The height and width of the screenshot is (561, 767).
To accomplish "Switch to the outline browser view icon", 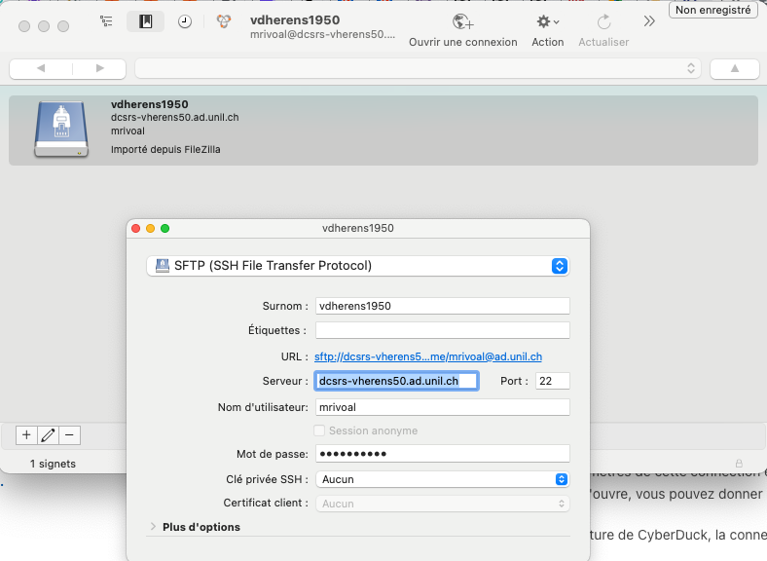I will (x=106, y=21).
